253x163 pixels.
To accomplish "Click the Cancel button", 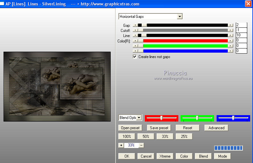I will click(146, 156).
